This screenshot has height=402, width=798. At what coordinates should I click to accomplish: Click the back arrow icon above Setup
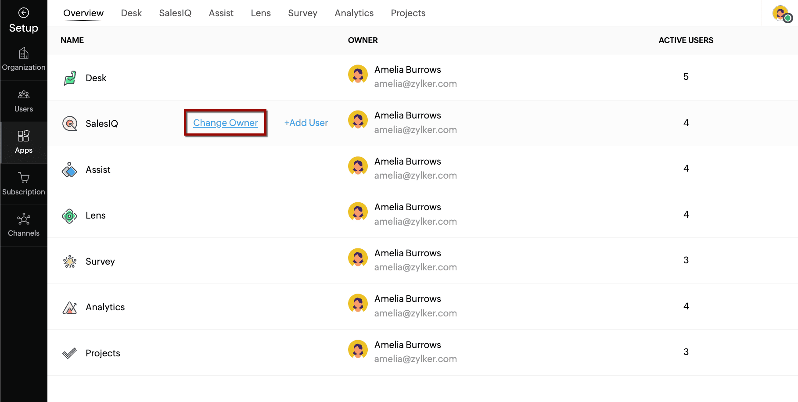pyautogui.click(x=24, y=13)
